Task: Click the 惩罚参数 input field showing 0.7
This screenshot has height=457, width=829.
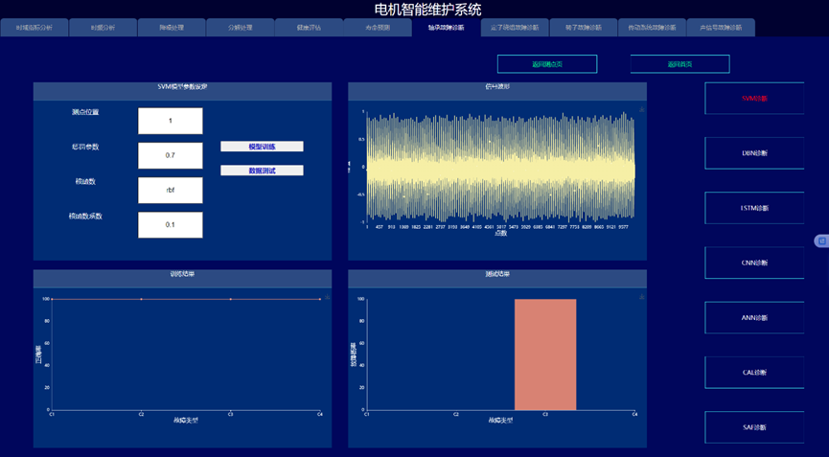Action: 170,155
